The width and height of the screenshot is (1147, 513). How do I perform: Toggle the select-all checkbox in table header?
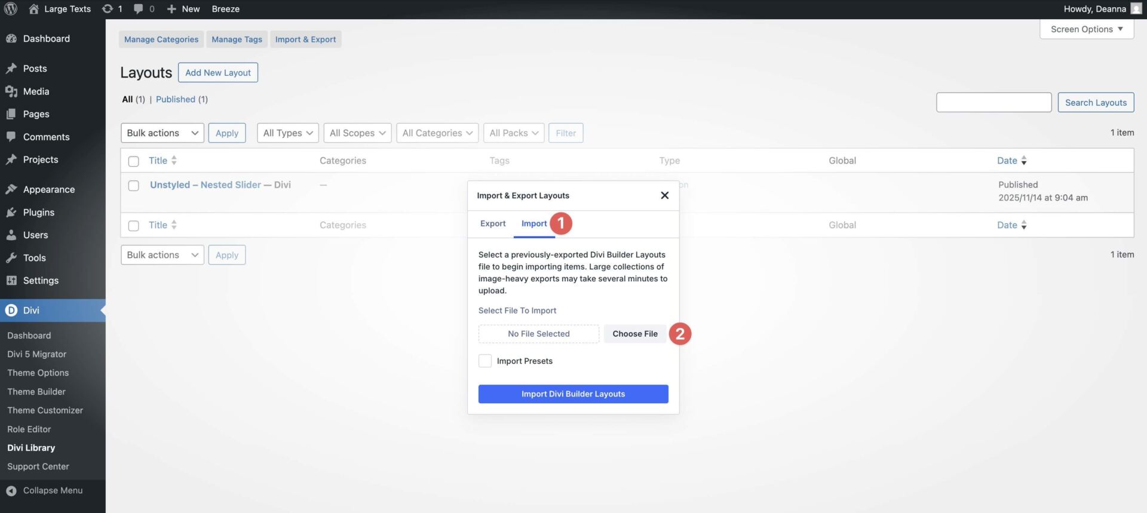click(x=134, y=161)
